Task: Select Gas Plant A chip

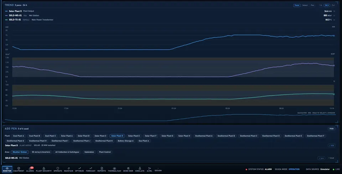Action: click(144, 141)
